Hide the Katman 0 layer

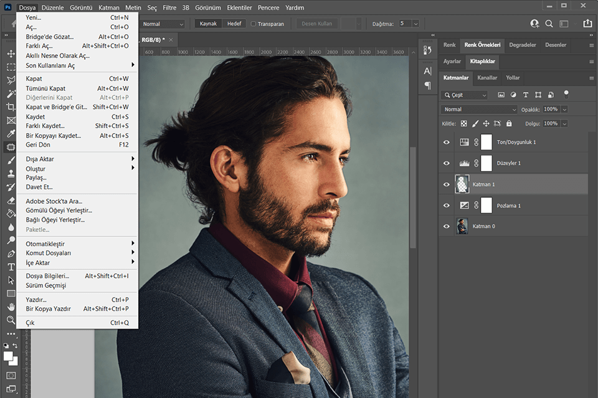tap(446, 226)
